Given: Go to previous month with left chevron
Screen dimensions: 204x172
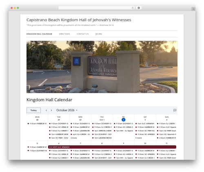Looking at the screenshot, I should pos(47,110).
